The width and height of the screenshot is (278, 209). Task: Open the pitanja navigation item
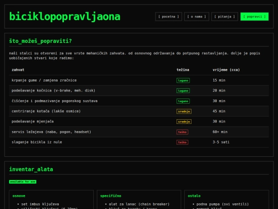point(224,17)
